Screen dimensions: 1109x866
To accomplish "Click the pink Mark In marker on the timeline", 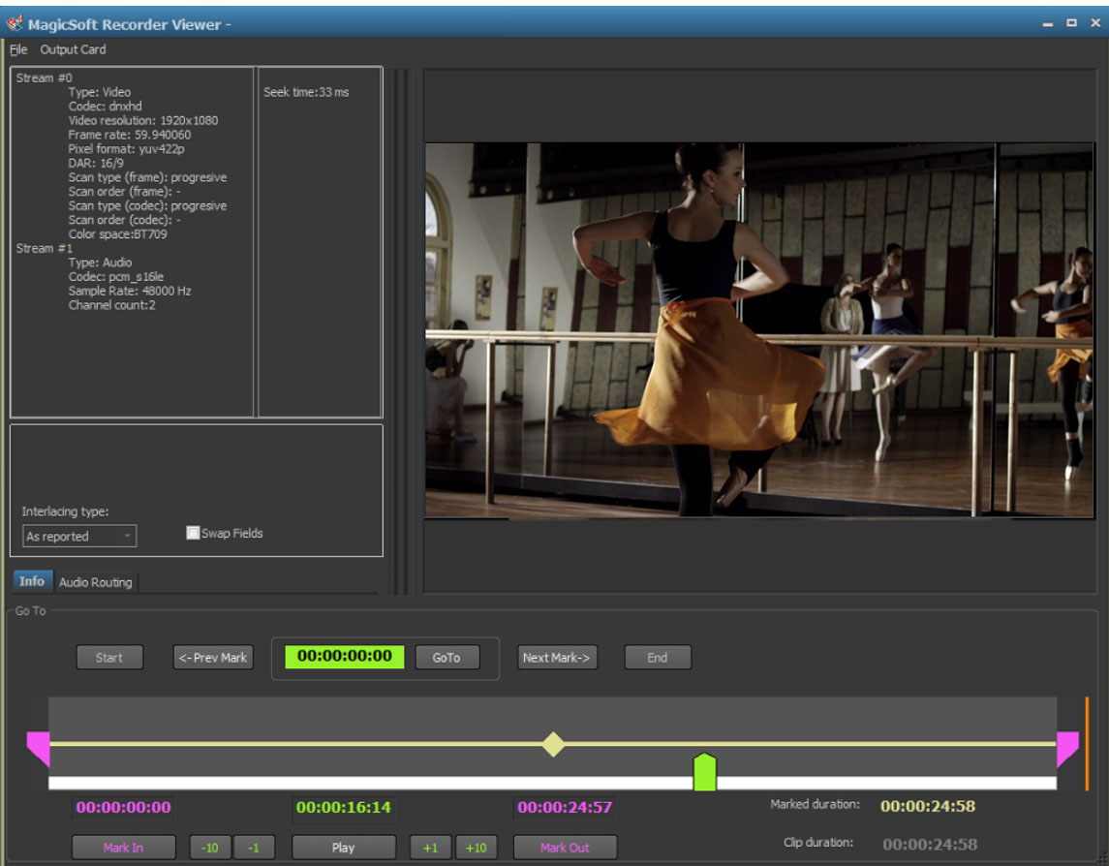I will tap(39, 745).
